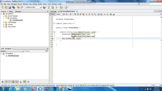Toggle Show Inherited Members in Navigator
This screenshot has width=162, height=91.
(3, 82)
